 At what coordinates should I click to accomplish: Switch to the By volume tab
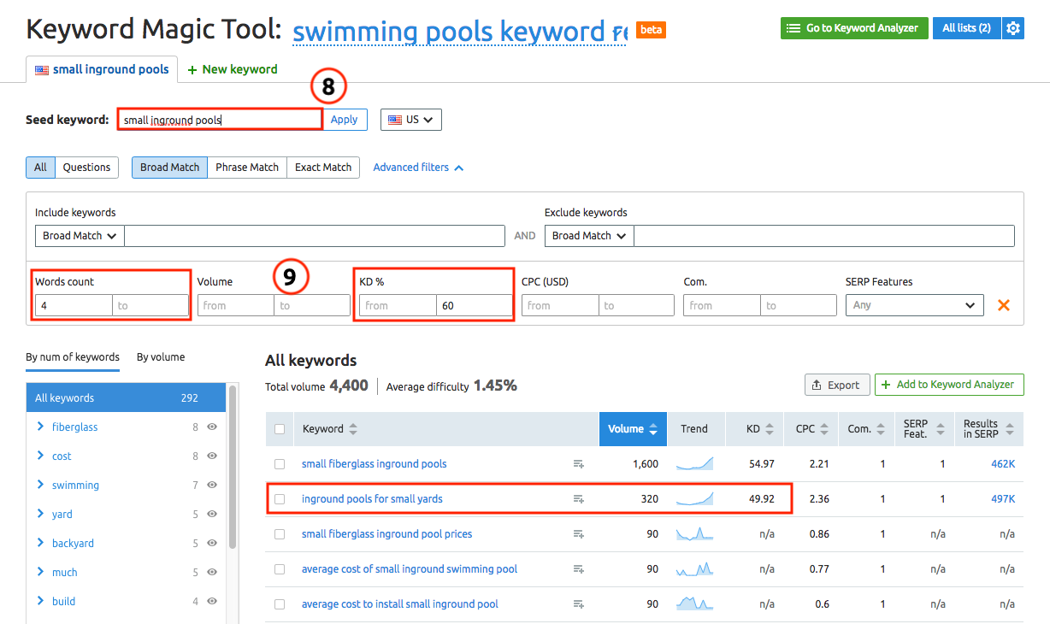[161, 357]
